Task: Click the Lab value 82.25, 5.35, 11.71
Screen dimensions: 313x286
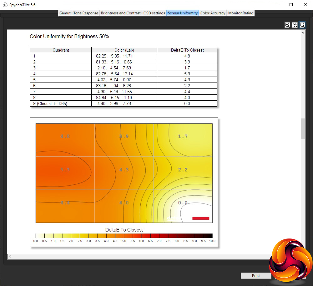Action: pyautogui.click(x=114, y=56)
